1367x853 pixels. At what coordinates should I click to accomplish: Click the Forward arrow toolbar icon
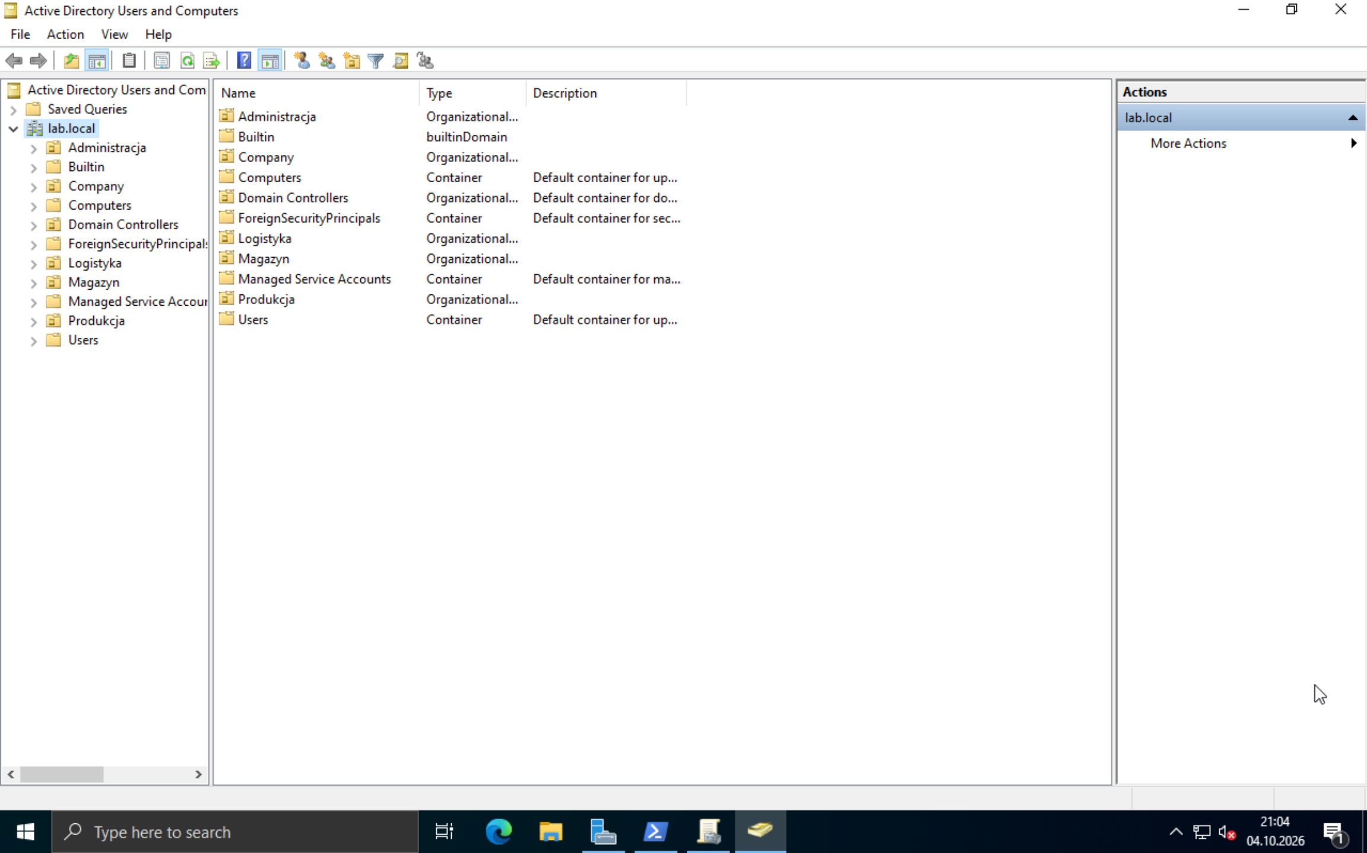point(38,61)
